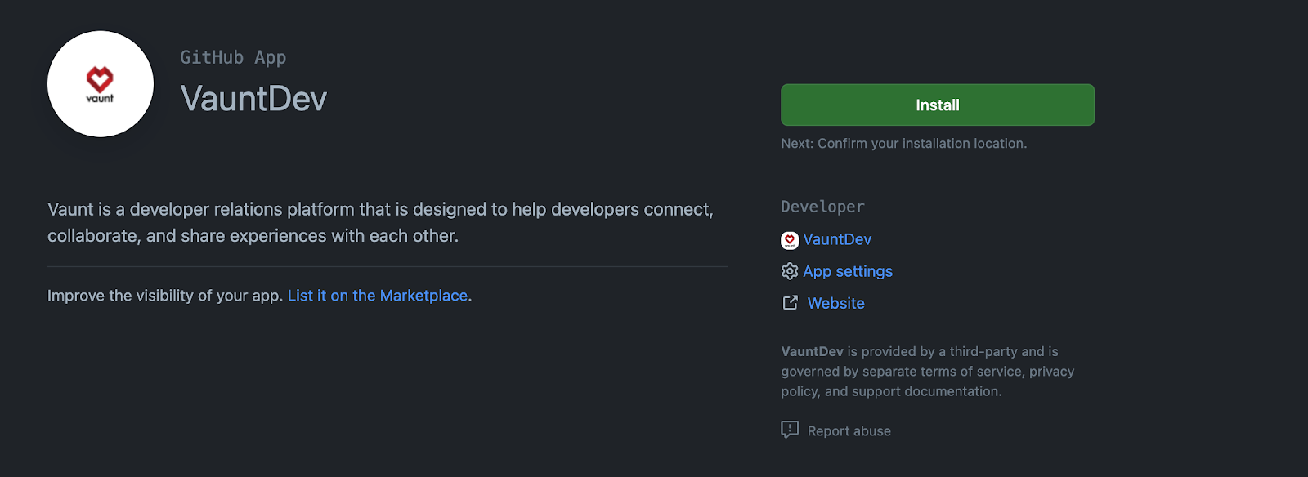Viewport: 1308px width, 477px height.
Task: Select the Report abuse text link
Action: click(x=849, y=430)
